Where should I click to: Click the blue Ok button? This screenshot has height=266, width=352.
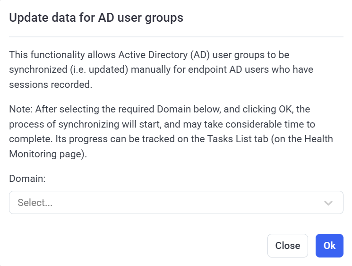click(329, 246)
